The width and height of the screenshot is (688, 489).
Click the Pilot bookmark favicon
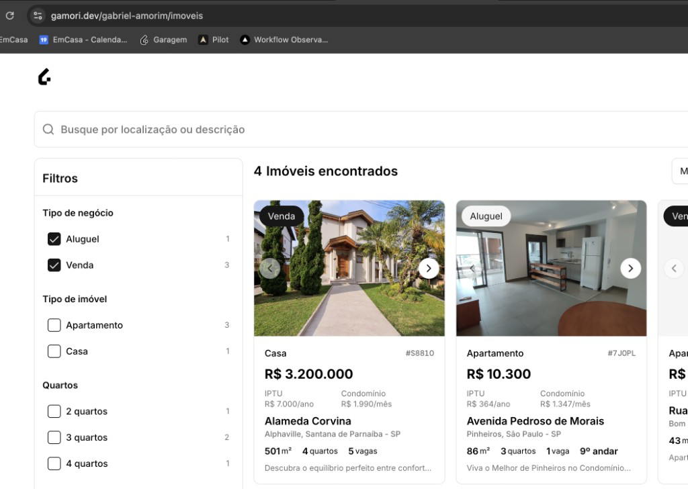point(203,40)
